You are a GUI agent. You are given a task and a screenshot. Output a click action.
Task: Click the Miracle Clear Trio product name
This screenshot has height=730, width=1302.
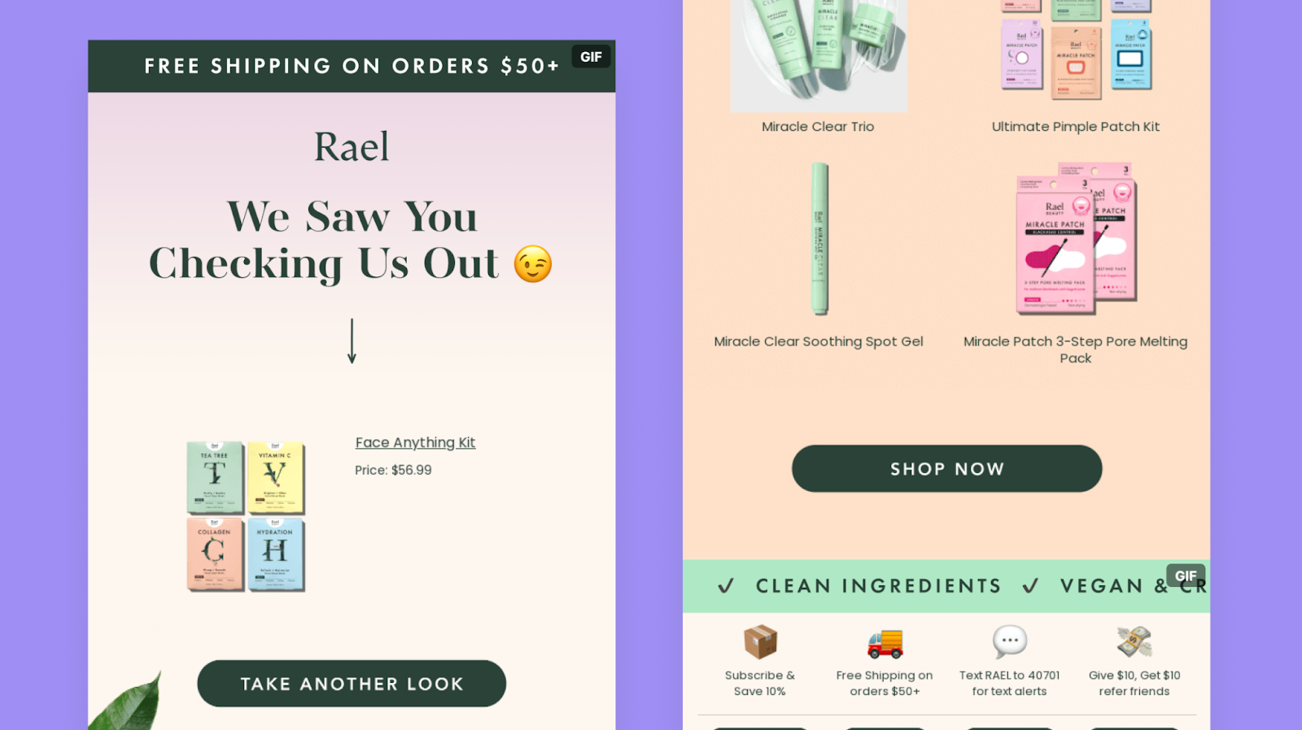pos(818,127)
